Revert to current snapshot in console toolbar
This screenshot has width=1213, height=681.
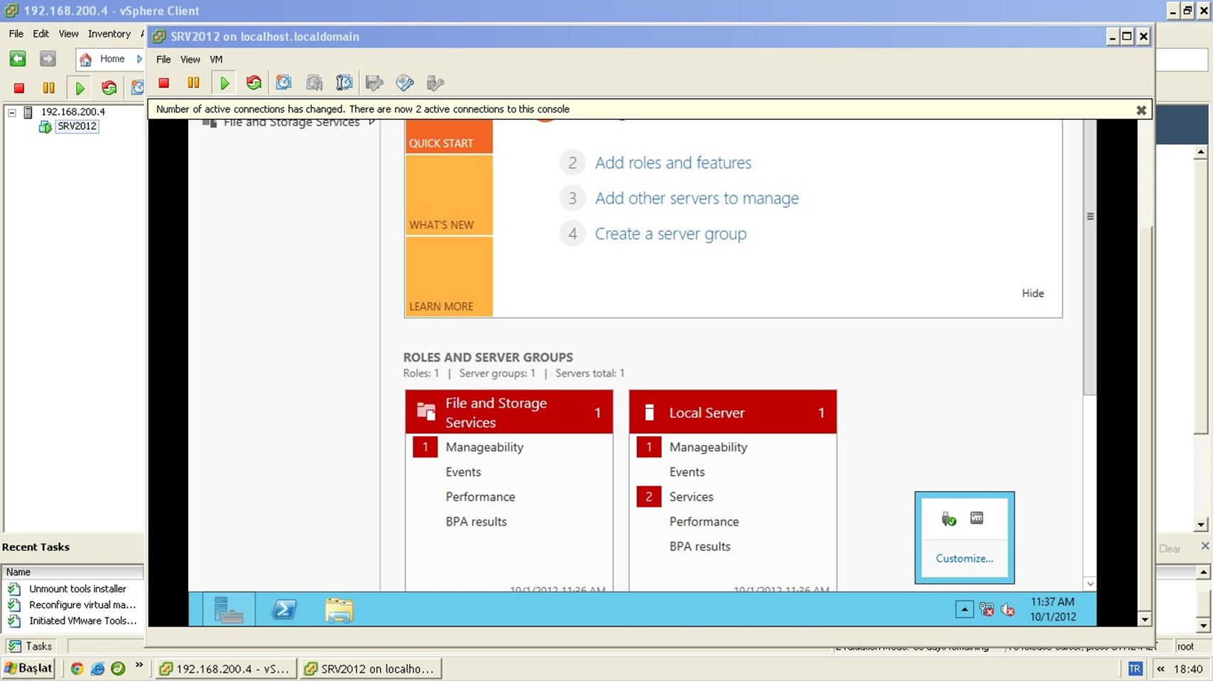(314, 83)
